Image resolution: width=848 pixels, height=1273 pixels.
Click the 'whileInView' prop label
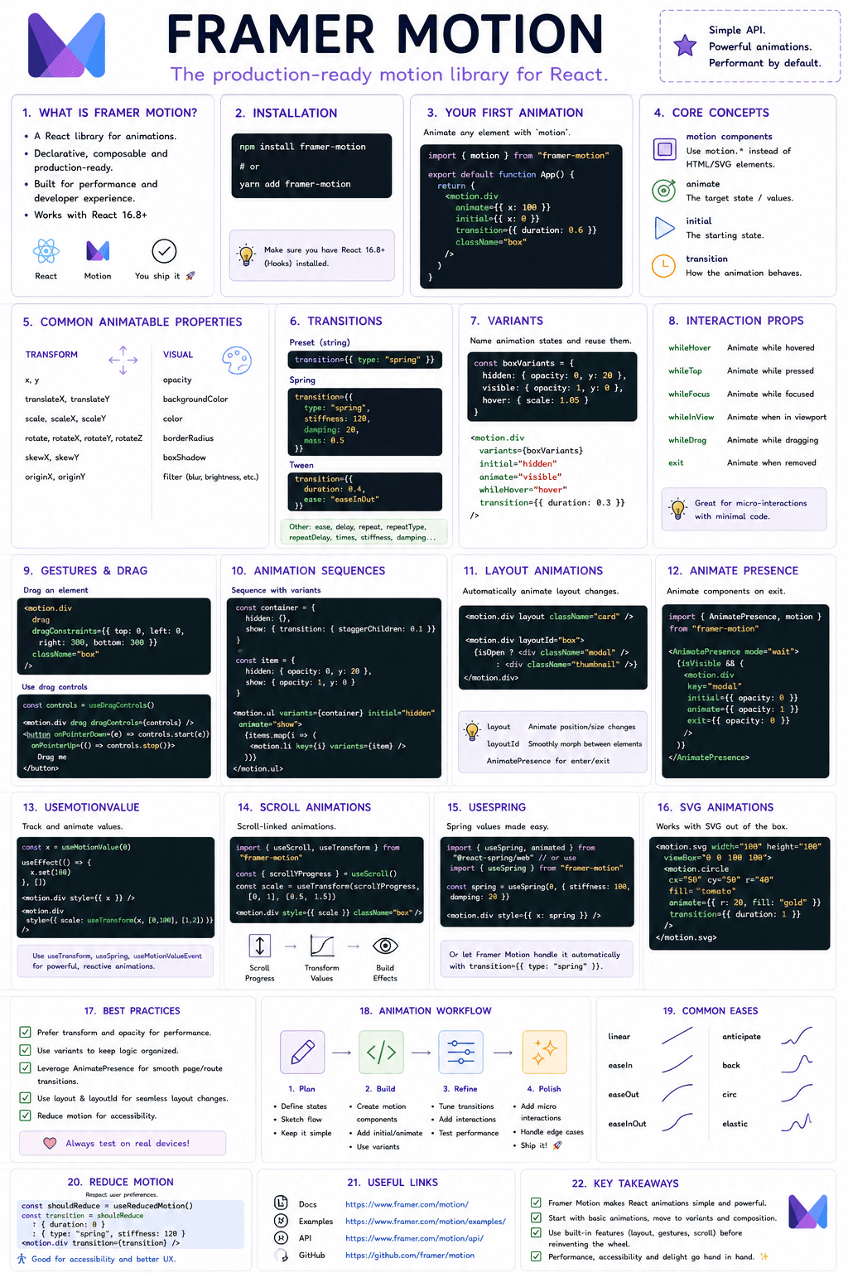point(691,418)
